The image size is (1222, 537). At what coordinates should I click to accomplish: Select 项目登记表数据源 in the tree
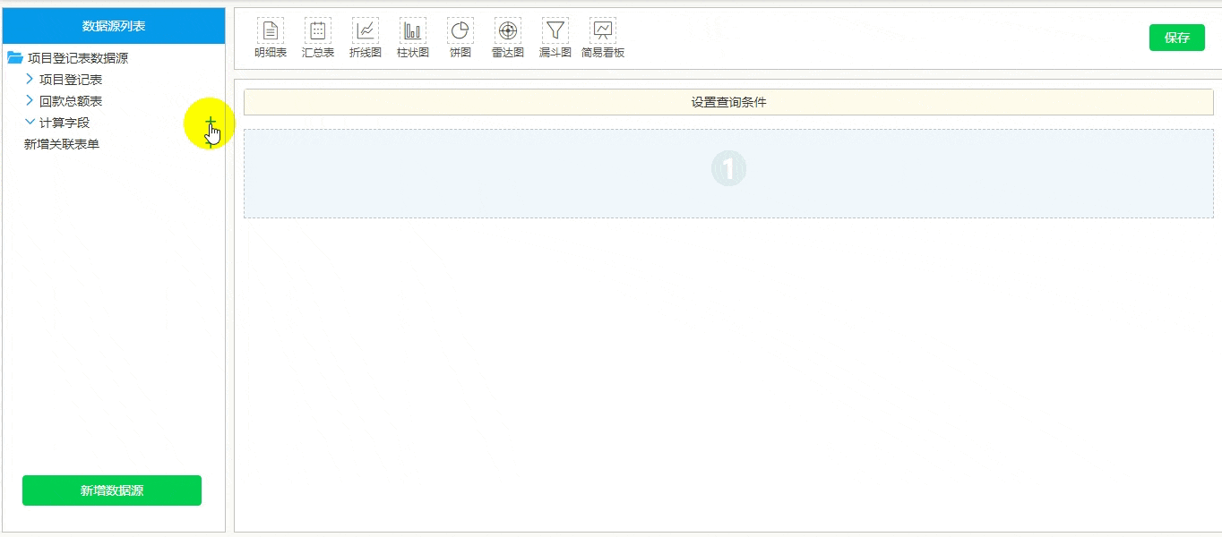[x=78, y=58]
